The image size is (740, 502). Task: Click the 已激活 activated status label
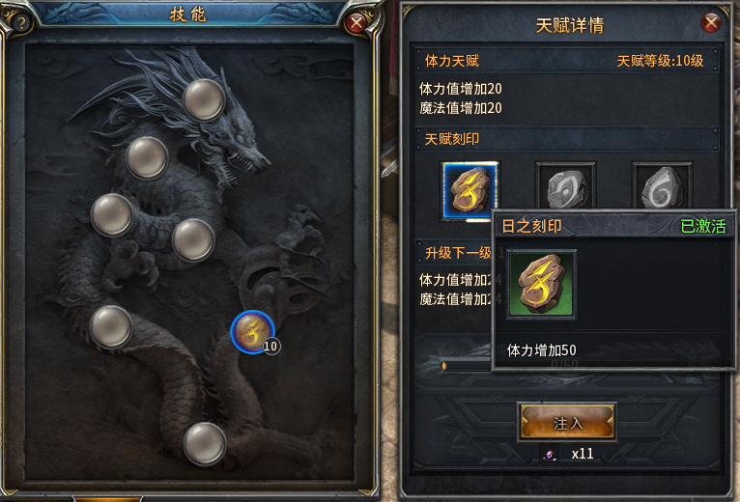click(702, 226)
